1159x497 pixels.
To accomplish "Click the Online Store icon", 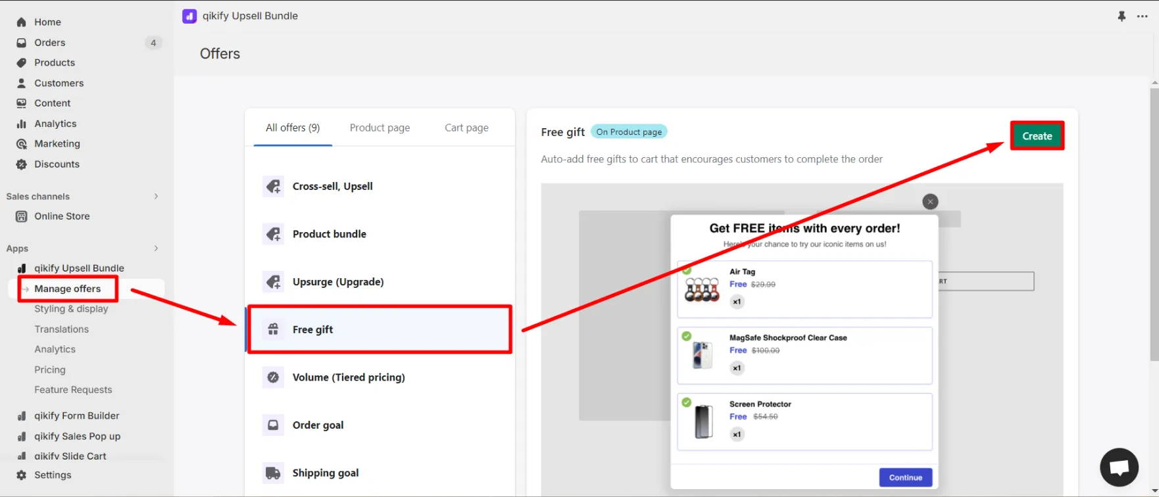I will coord(21,216).
